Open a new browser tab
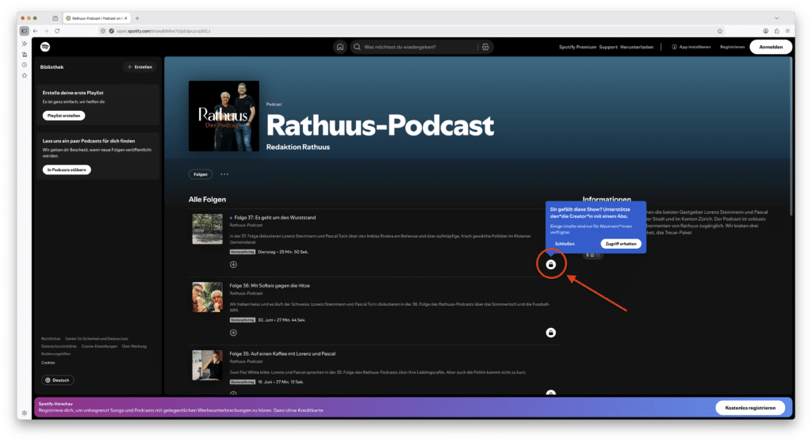 (137, 18)
